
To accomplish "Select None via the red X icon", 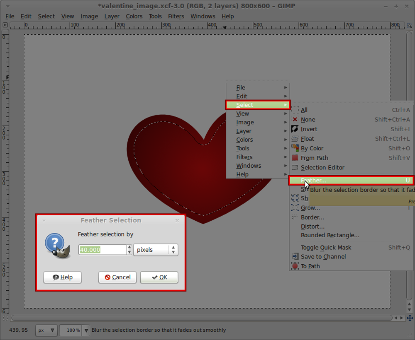I will pyautogui.click(x=295, y=119).
